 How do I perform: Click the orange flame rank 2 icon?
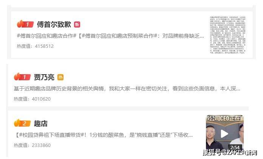pos(22,123)
